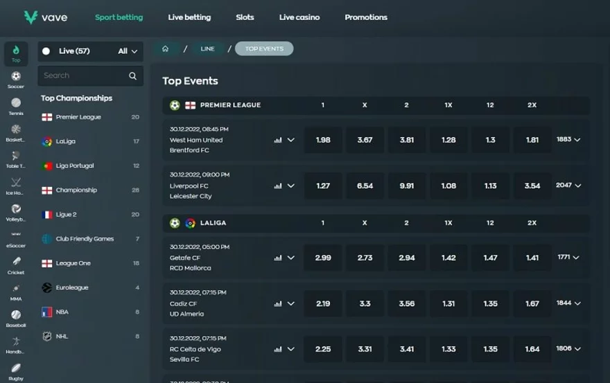Open the Promotions menu item

366,17
